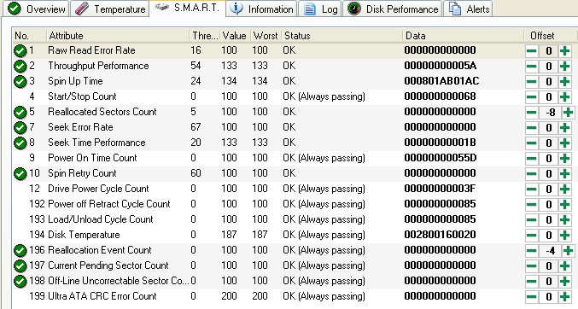This screenshot has width=578, height=309.
Task: Increase offset for Disk Temperature
Action: click(564, 236)
